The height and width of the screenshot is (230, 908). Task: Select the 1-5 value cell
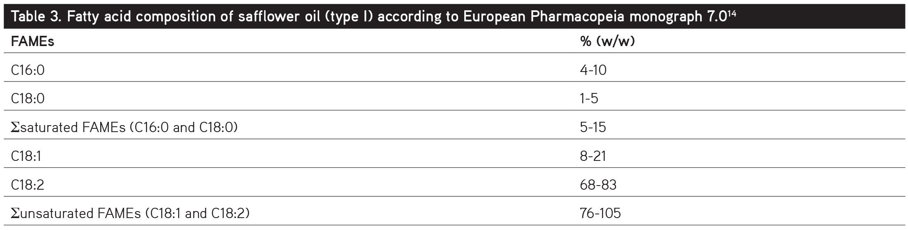(x=589, y=99)
